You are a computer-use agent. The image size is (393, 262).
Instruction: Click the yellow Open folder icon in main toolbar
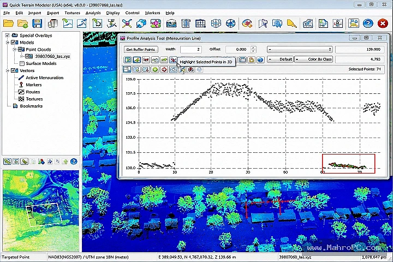9,23
